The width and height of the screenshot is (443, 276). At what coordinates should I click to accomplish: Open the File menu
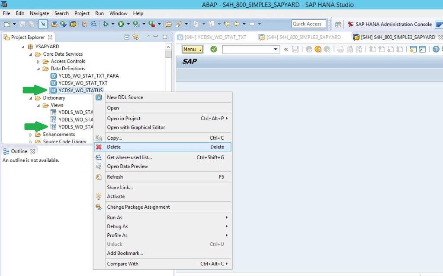(6, 13)
